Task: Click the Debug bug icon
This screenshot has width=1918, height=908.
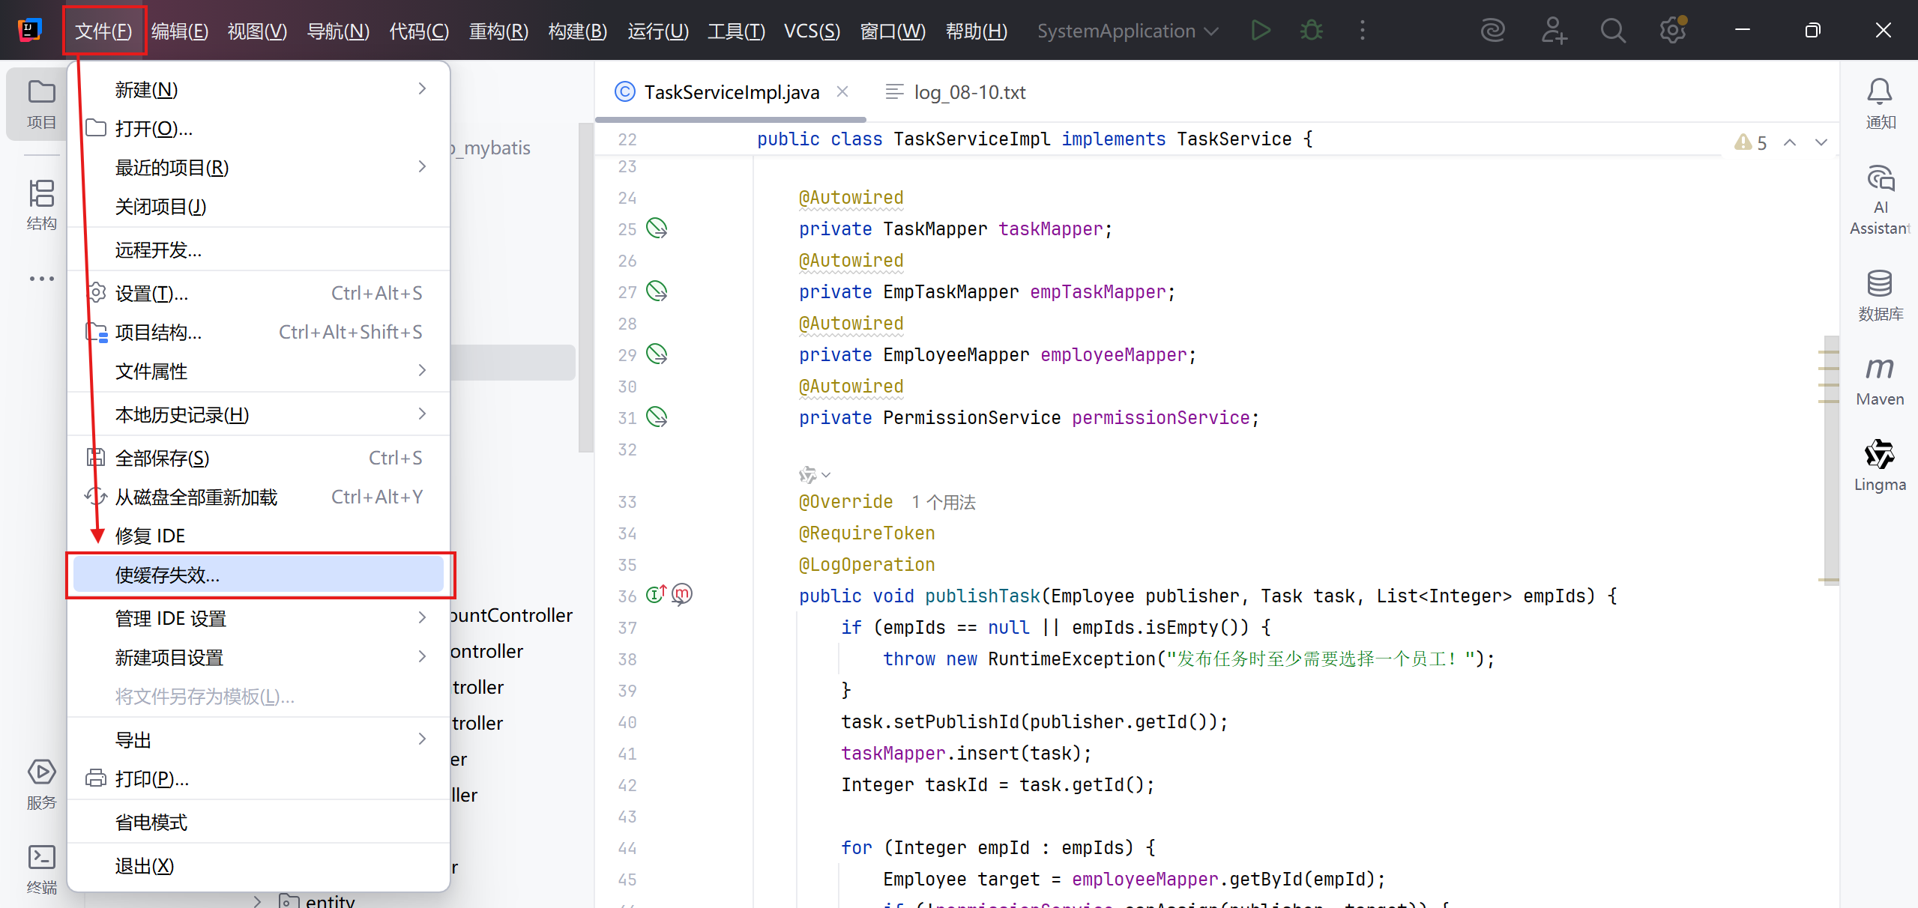Action: coord(1311,31)
